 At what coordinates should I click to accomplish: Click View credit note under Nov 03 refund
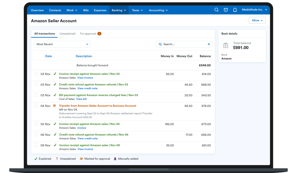click(87, 88)
